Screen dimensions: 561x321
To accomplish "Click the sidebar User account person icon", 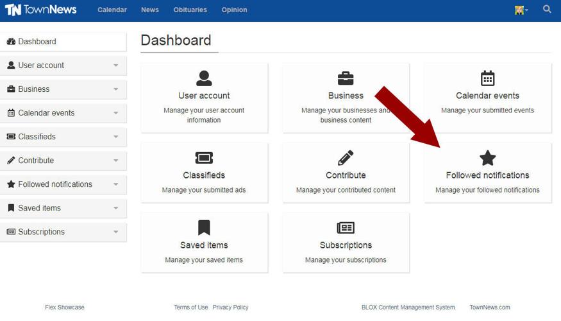I will click(x=11, y=65).
